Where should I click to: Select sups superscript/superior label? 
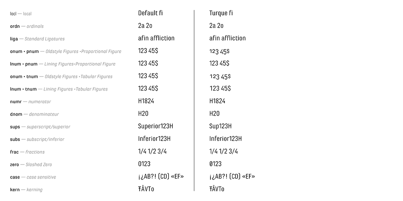coord(40,127)
